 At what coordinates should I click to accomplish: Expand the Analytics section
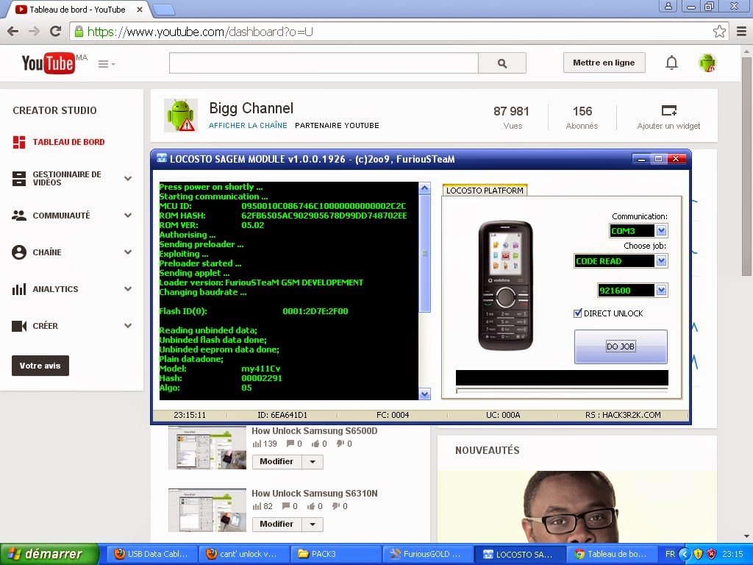tap(128, 288)
